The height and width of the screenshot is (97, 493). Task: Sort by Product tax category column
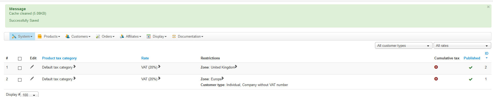pos(59,58)
